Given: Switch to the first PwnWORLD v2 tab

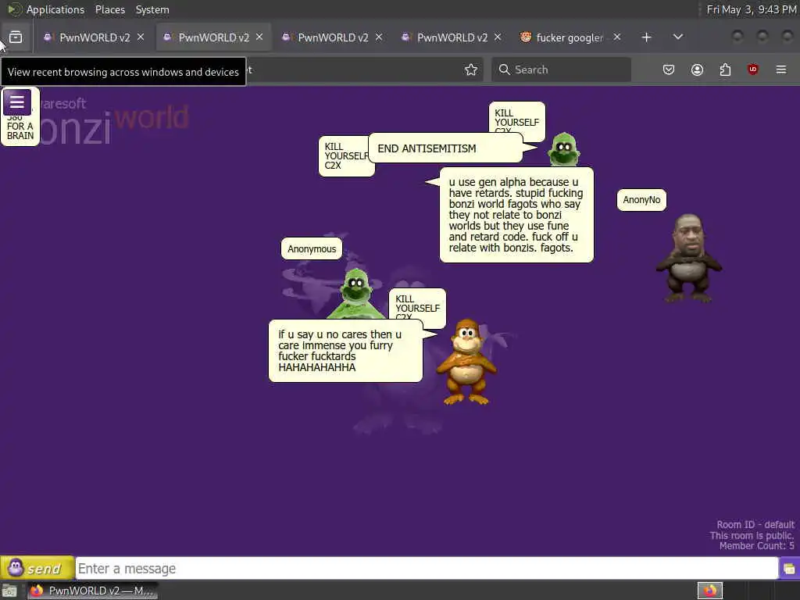Looking at the screenshot, I should [95, 37].
